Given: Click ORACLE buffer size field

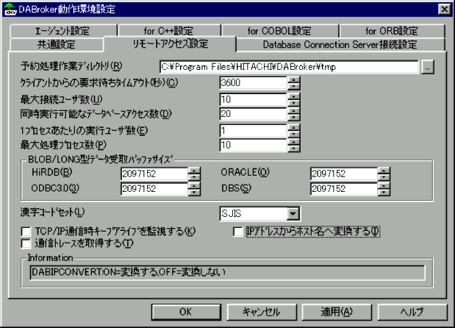Looking at the screenshot, I should coord(343,174).
